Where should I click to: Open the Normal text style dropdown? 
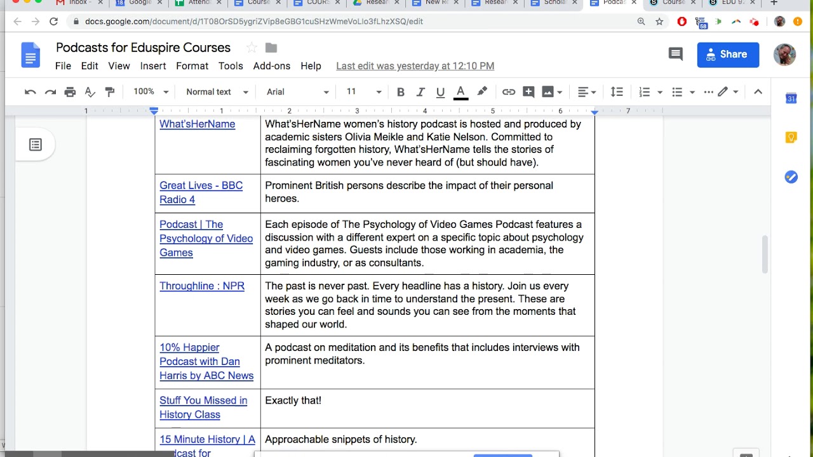(217, 92)
